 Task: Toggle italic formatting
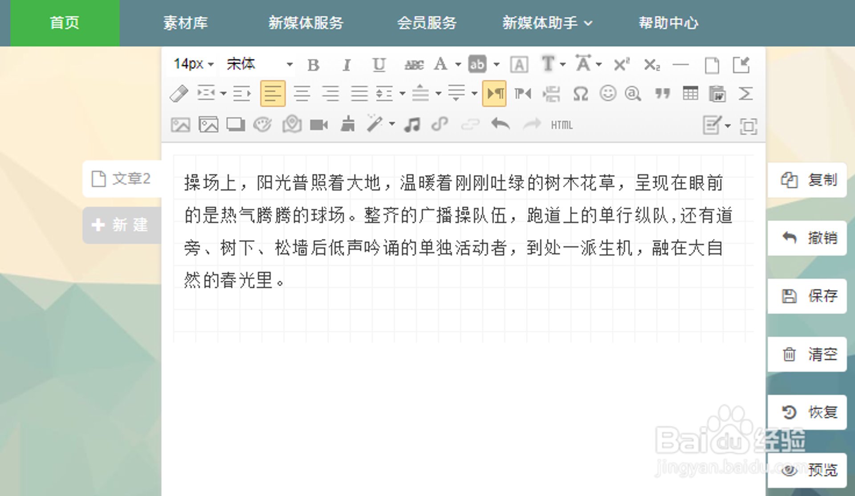(x=346, y=65)
